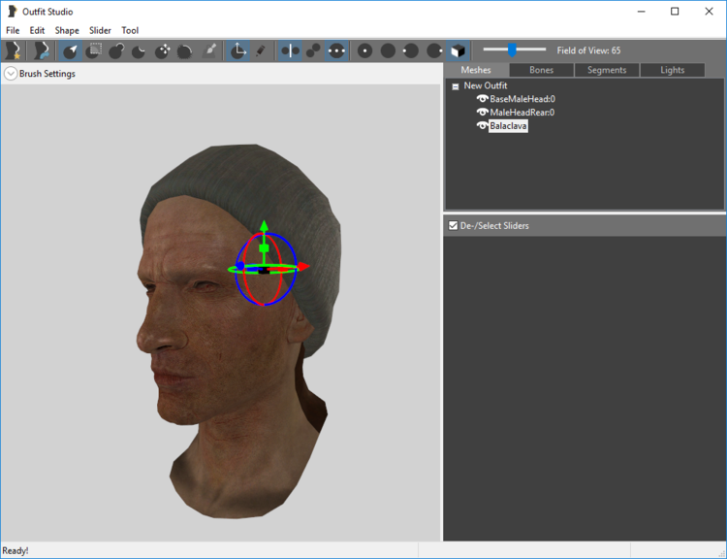Toggle Global Brush Collision button
The height and width of the screenshot is (559, 727).
pyautogui.click(x=336, y=50)
